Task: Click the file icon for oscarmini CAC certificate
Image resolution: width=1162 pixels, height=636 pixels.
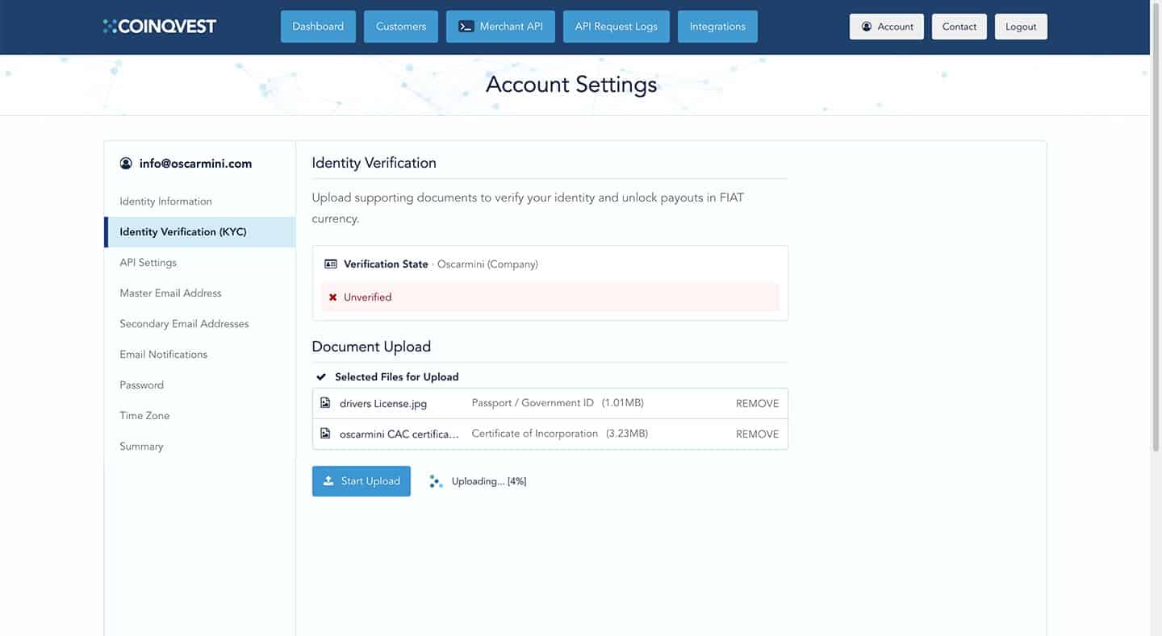Action: [x=325, y=434]
